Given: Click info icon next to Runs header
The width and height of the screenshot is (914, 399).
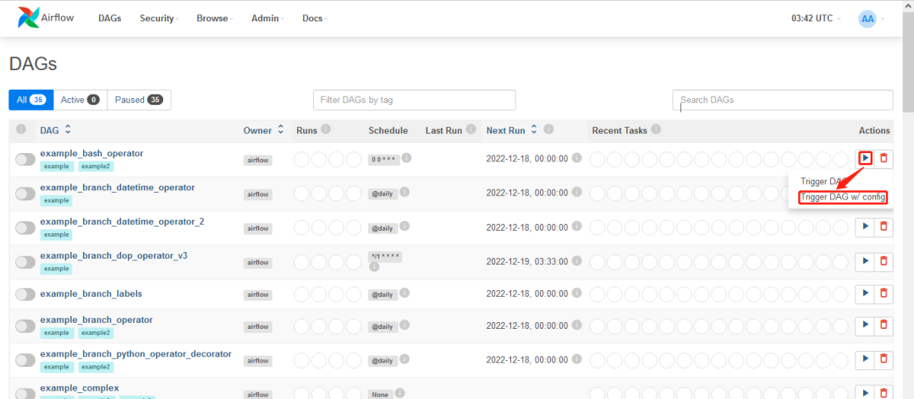Looking at the screenshot, I should (x=327, y=129).
